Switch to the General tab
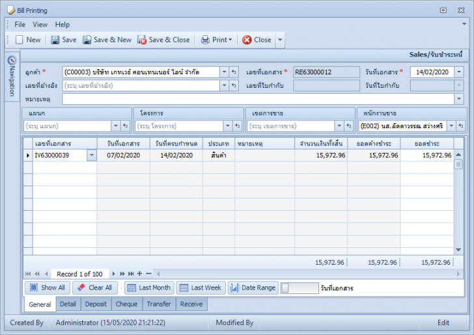The height and width of the screenshot is (335, 474). [40, 304]
